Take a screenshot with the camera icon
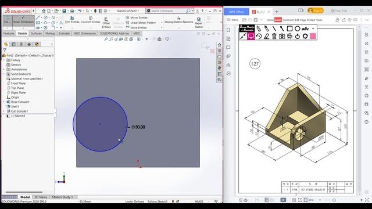 click(x=282, y=36)
